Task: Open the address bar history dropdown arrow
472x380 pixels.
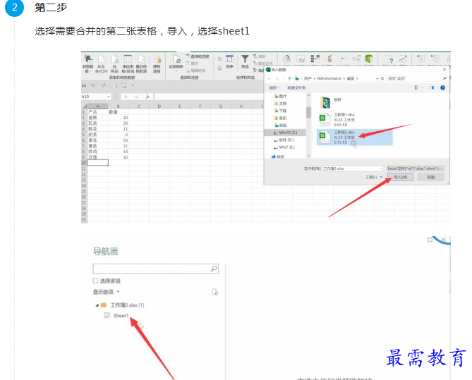Action: pos(377,78)
